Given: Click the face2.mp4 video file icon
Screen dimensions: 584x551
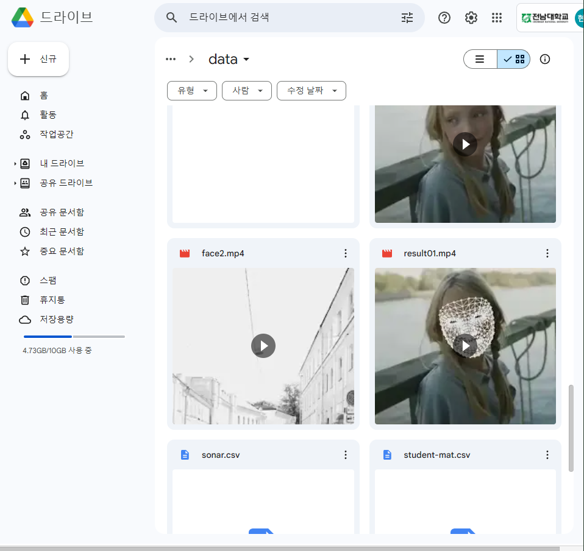Looking at the screenshot, I should pyautogui.click(x=185, y=253).
